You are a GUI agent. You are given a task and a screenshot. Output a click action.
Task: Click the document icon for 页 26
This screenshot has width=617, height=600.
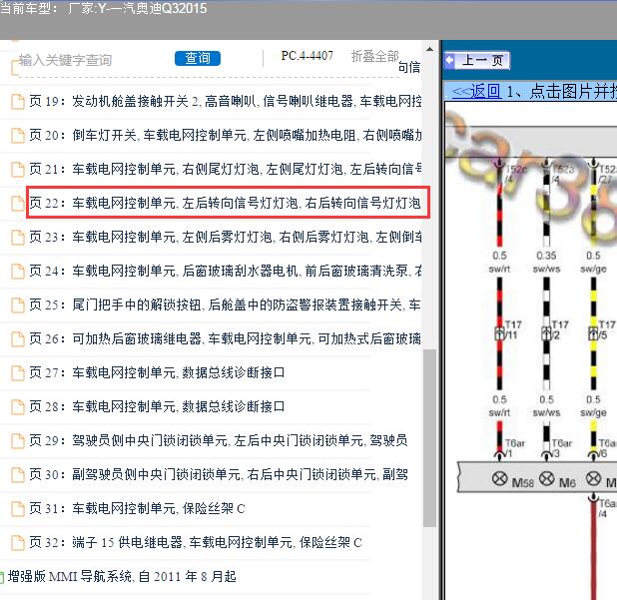(x=17, y=339)
